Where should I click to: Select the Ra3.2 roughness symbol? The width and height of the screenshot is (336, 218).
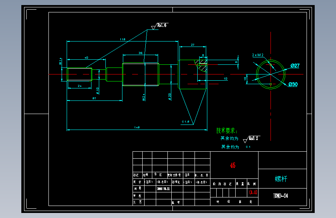pyautogui.click(x=252, y=139)
